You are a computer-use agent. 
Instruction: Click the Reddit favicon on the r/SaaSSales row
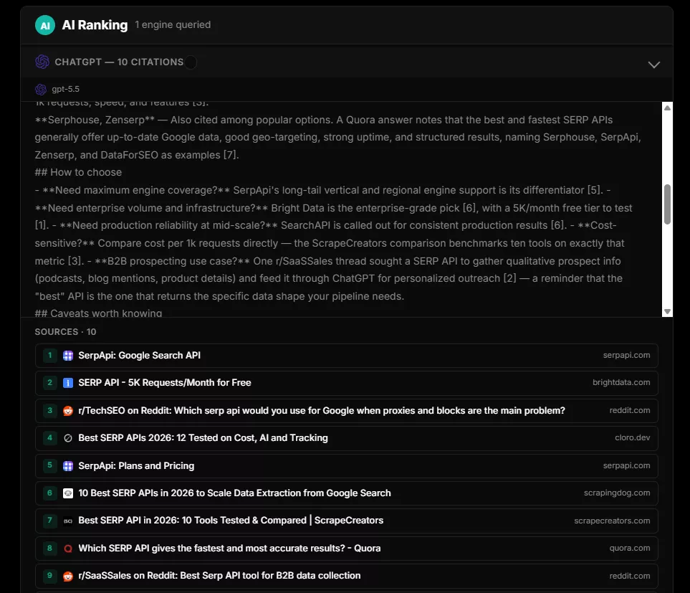click(x=68, y=576)
